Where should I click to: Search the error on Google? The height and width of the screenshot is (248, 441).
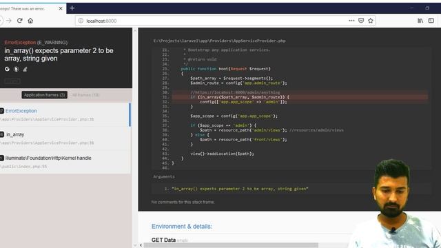7,69
